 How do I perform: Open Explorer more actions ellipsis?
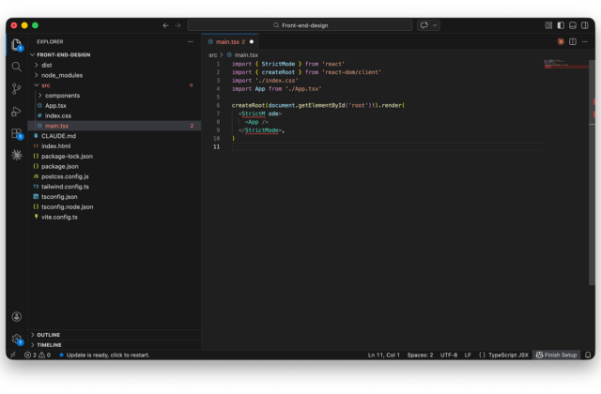(x=190, y=41)
